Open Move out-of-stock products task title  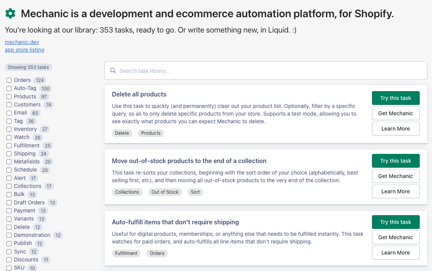(189, 161)
